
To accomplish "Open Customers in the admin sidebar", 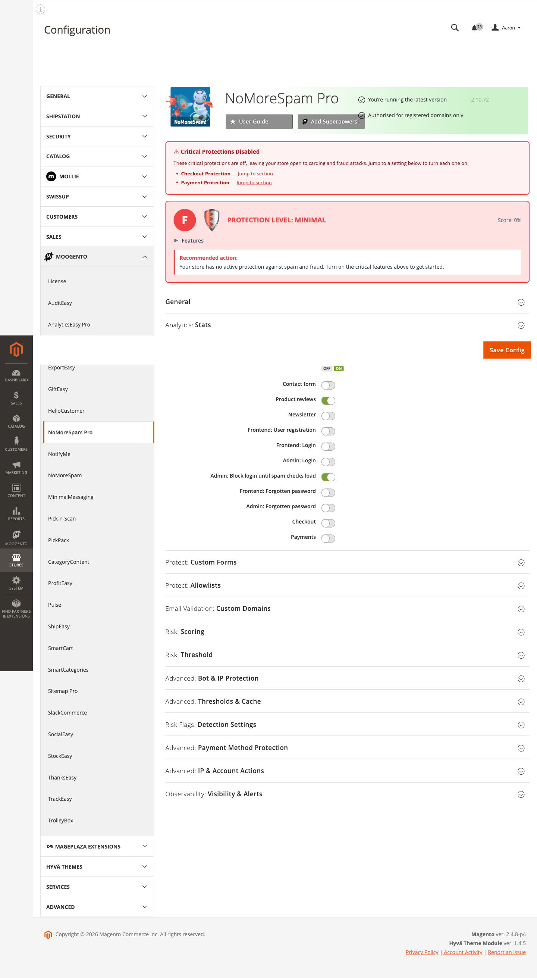I will (16, 444).
